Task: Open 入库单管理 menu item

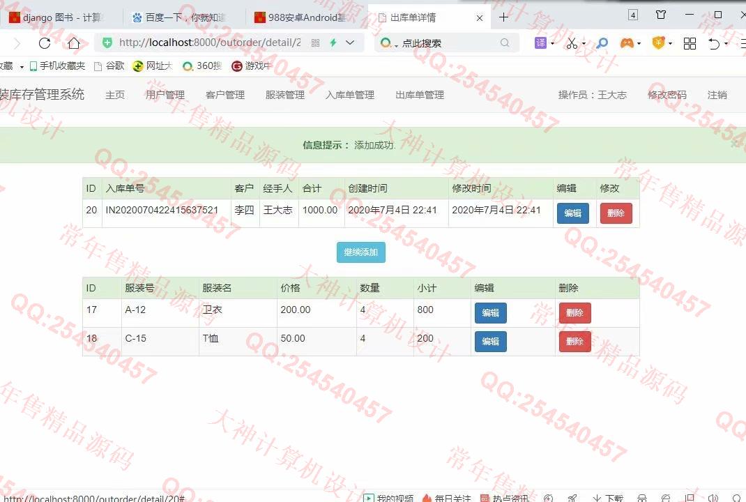Action: 350,95
